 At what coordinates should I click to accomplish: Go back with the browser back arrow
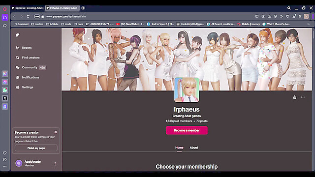14,16
